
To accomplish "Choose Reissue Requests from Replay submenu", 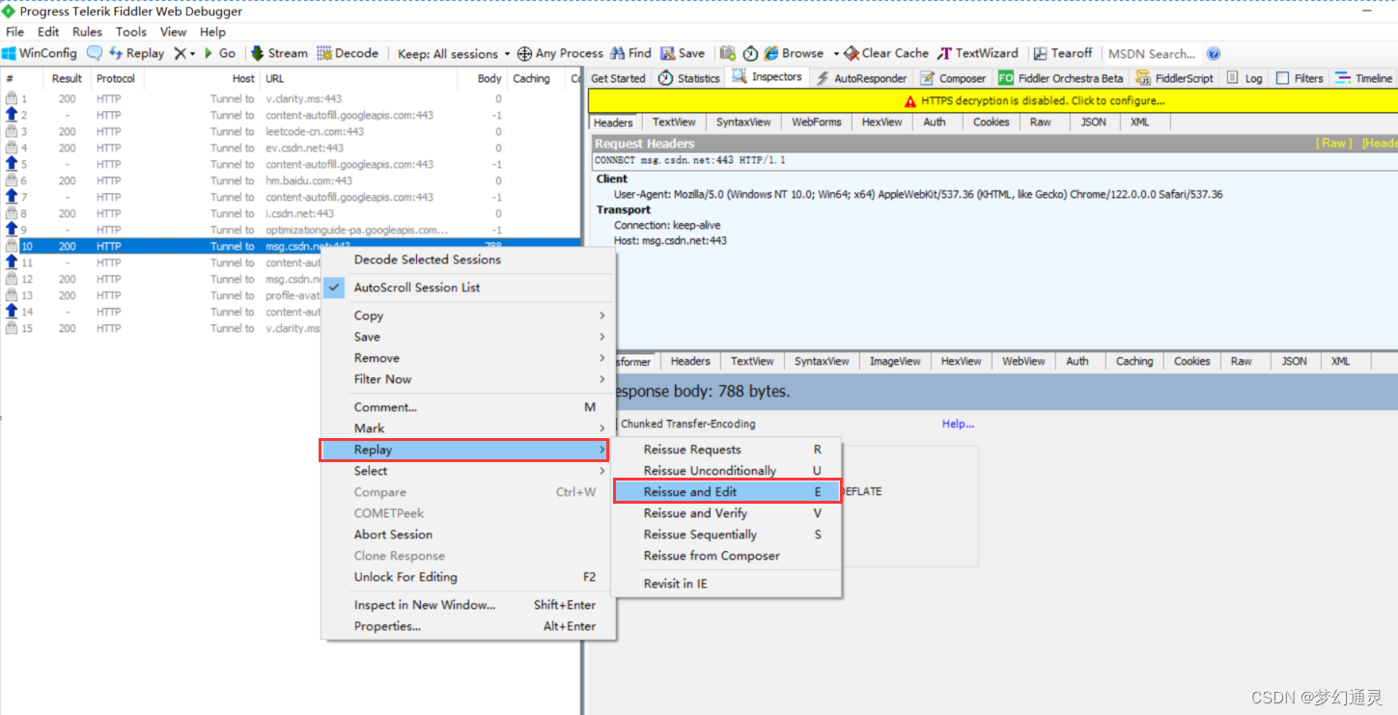I will point(727,450).
